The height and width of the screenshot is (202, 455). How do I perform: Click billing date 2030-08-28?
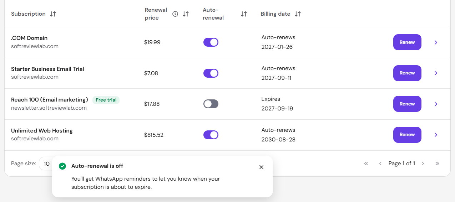[278, 139]
